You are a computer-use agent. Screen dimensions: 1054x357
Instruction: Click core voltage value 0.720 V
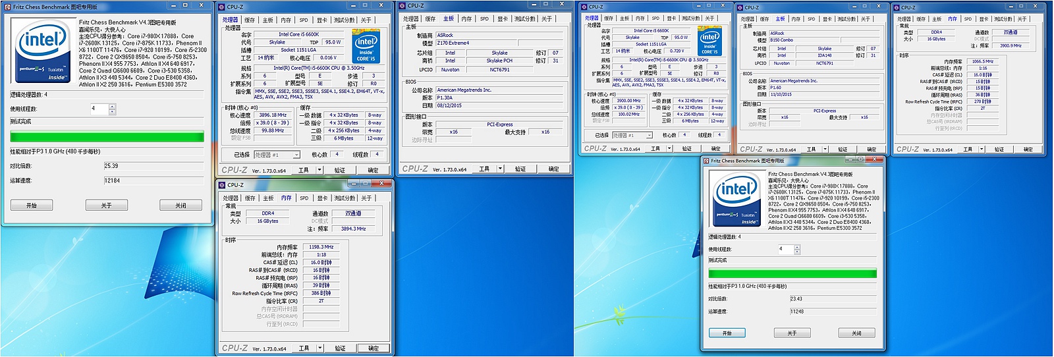[677, 51]
